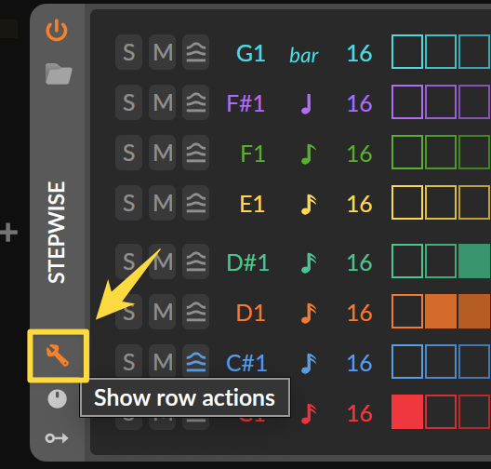The width and height of the screenshot is (491, 469).
Task: Click the red note icon in the bottom row
Action: point(309,413)
